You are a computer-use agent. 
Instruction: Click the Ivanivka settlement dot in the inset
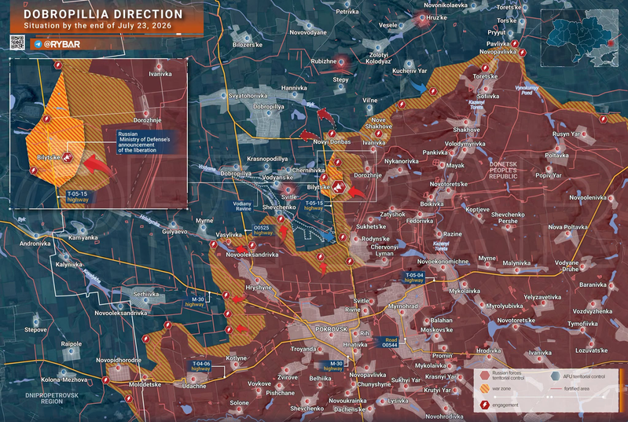pyautogui.click(x=160, y=67)
